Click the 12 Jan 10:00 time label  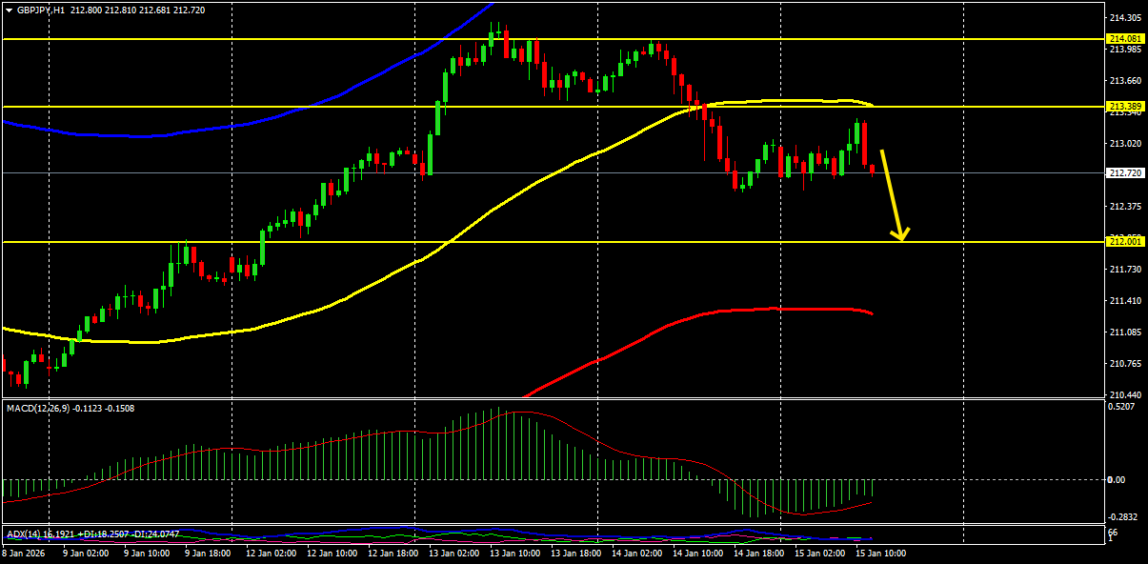(333, 554)
